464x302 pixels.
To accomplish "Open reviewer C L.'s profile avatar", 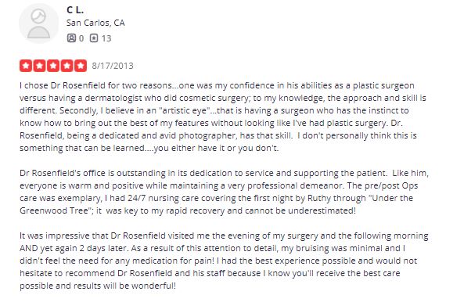I will coord(39,23).
